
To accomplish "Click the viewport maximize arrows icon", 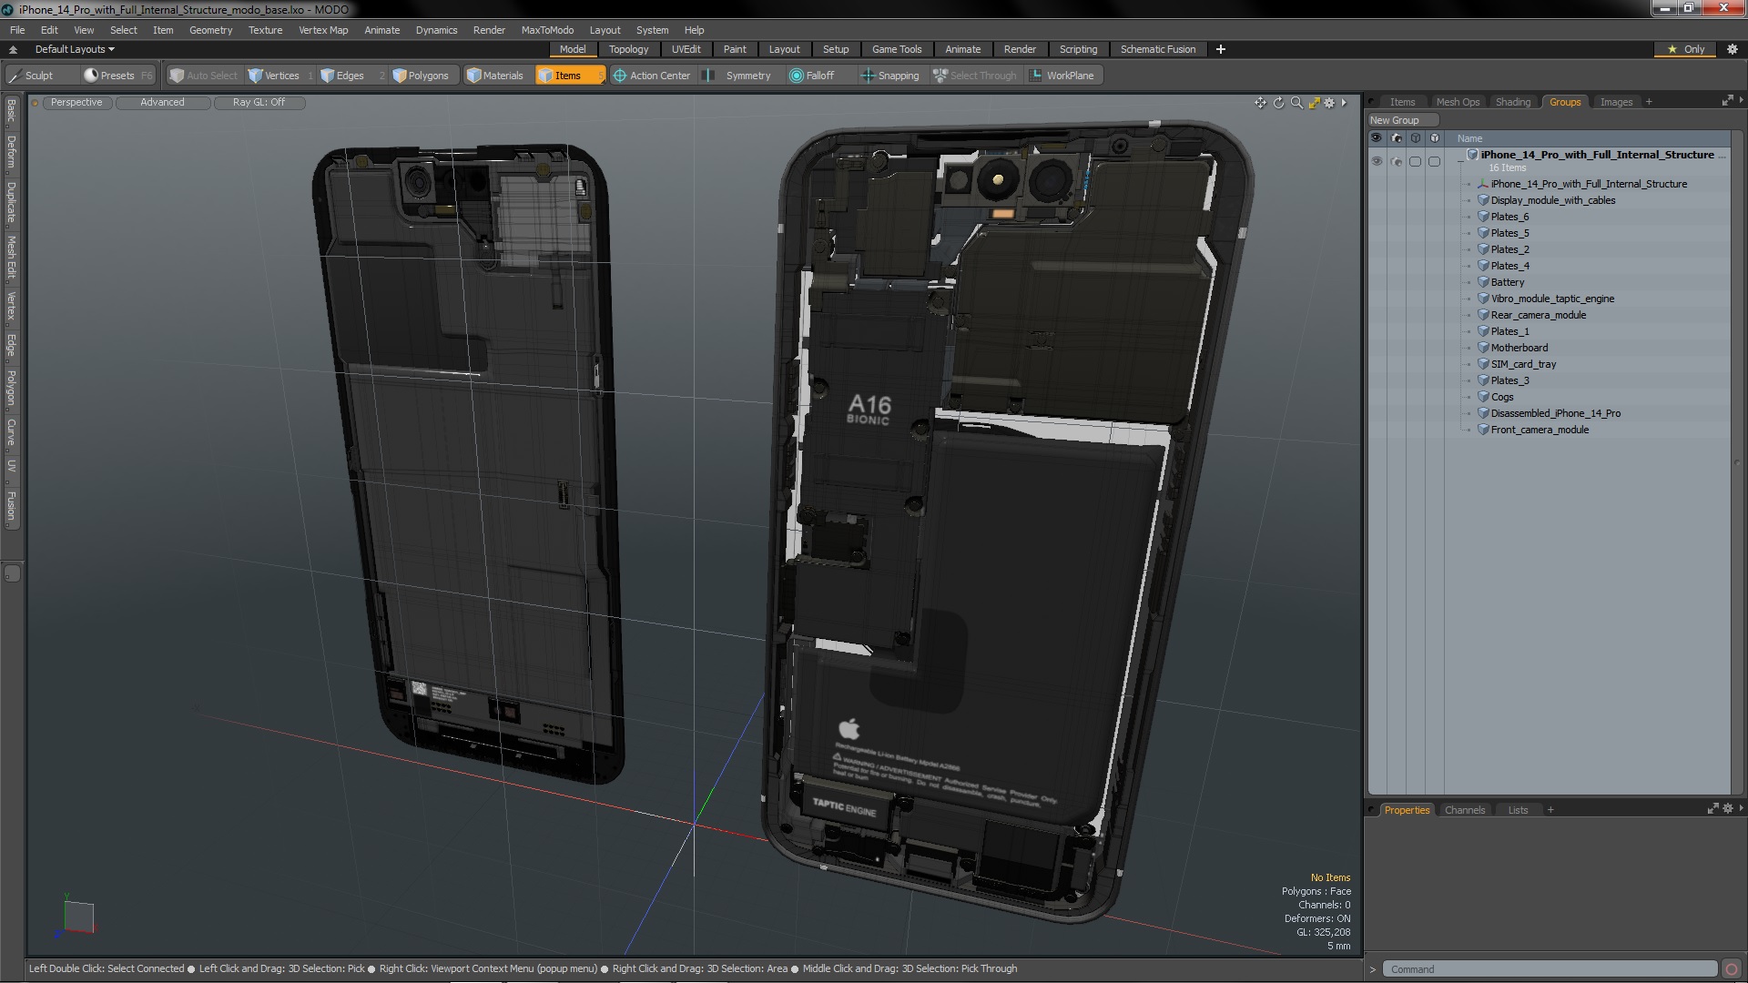I will 1314,103.
